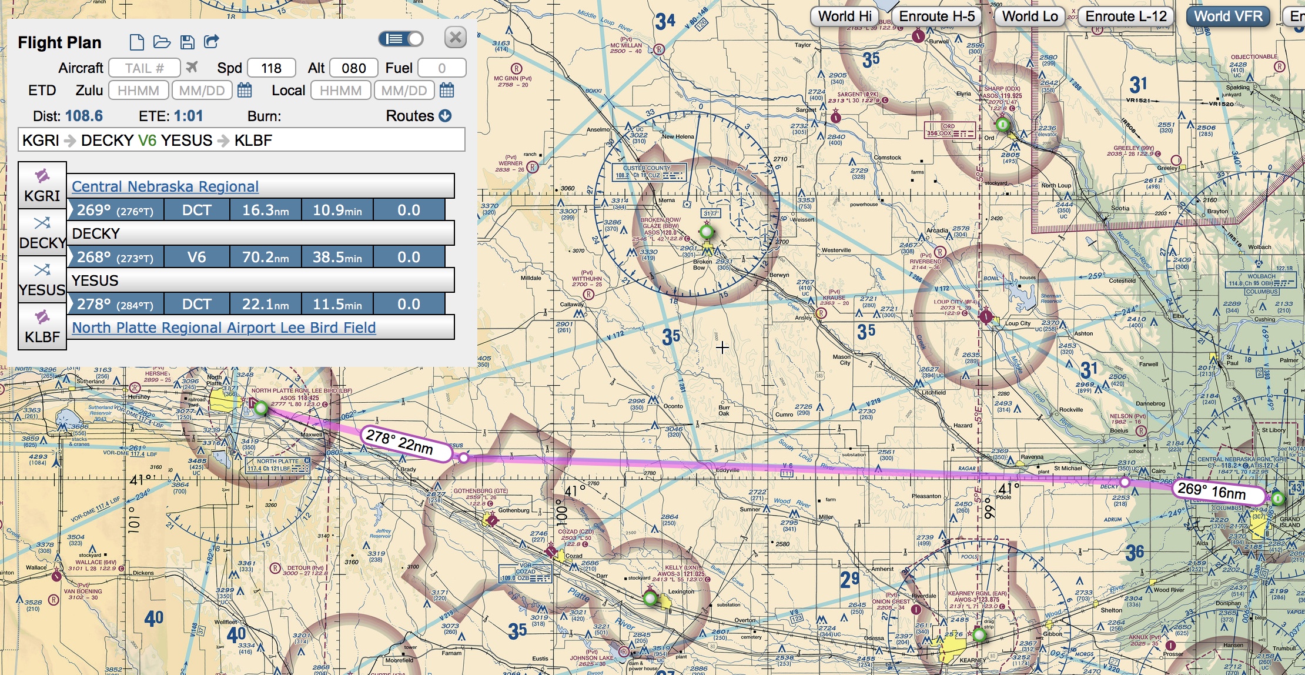Click the KGRI green airport marker on map
Image resolution: width=1305 pixels, height=675 pixels.
[1278, 499]
